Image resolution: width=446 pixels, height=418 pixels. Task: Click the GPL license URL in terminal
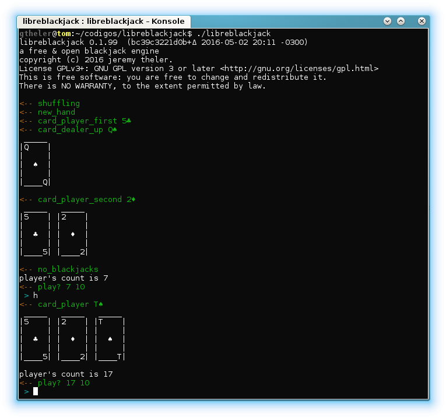click(299, 69)
